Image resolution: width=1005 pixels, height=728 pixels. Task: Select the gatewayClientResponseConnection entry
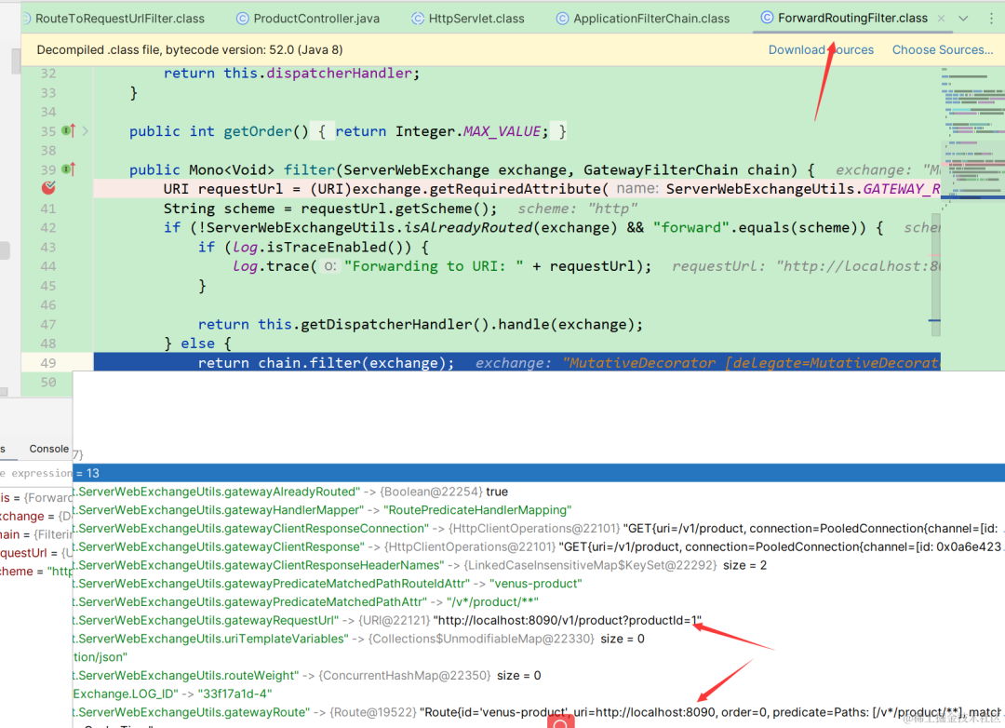[539, 529]
